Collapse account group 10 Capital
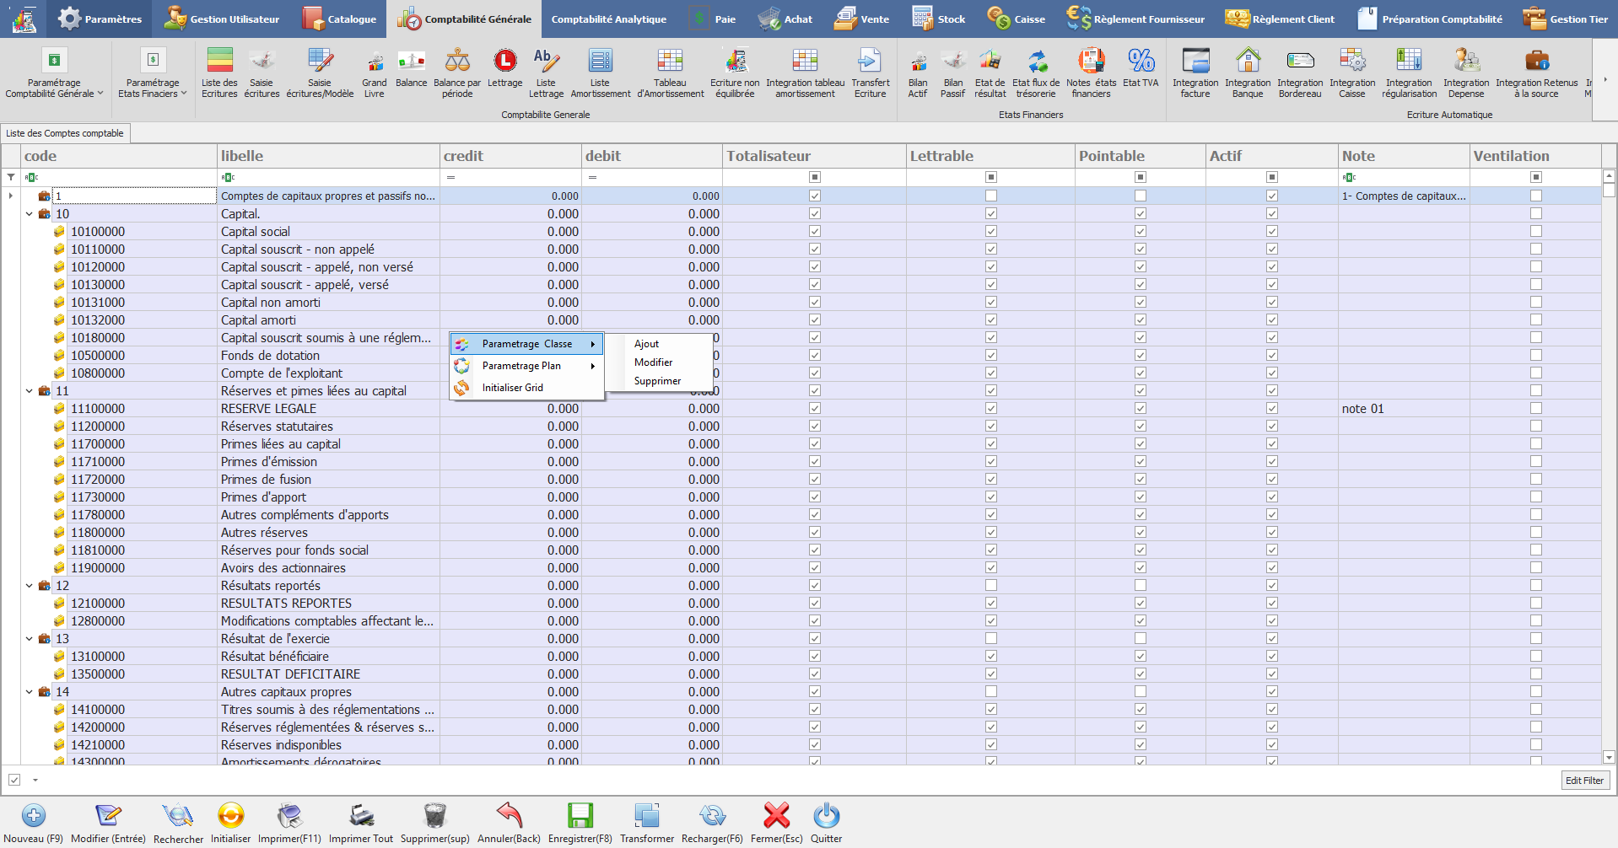 point(30,214)
